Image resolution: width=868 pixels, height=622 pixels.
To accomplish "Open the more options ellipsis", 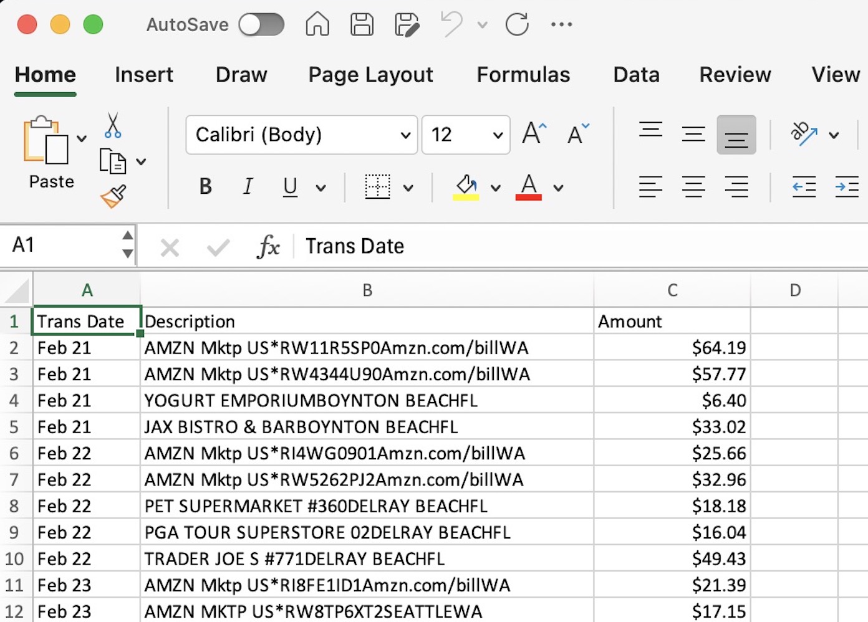I will (x=561, y=25).
